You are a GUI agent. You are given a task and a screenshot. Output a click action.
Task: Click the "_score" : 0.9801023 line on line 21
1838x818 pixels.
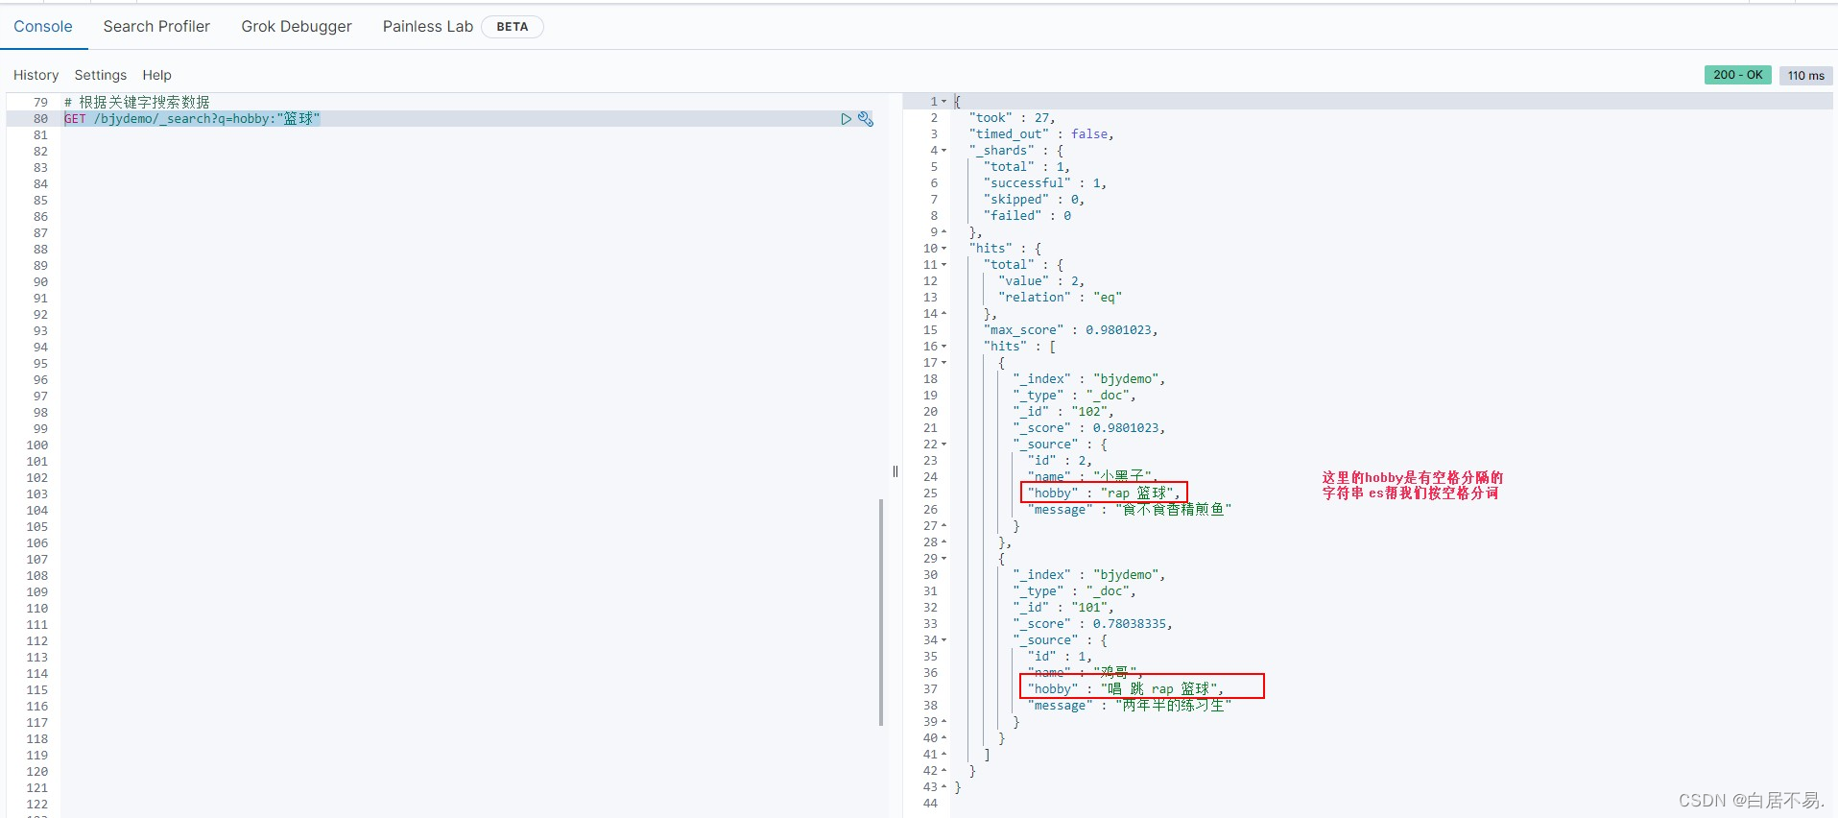coord(1089,428)
